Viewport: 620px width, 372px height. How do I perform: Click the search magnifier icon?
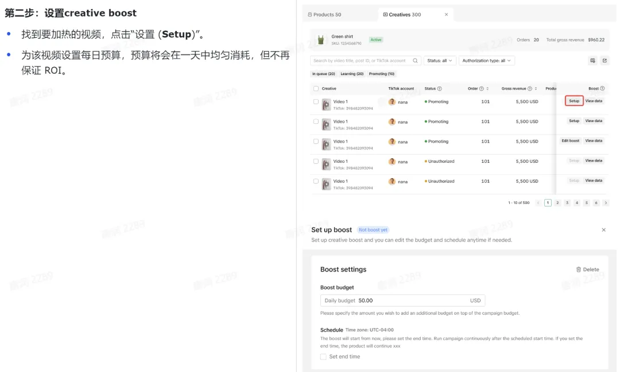(415, 61)
